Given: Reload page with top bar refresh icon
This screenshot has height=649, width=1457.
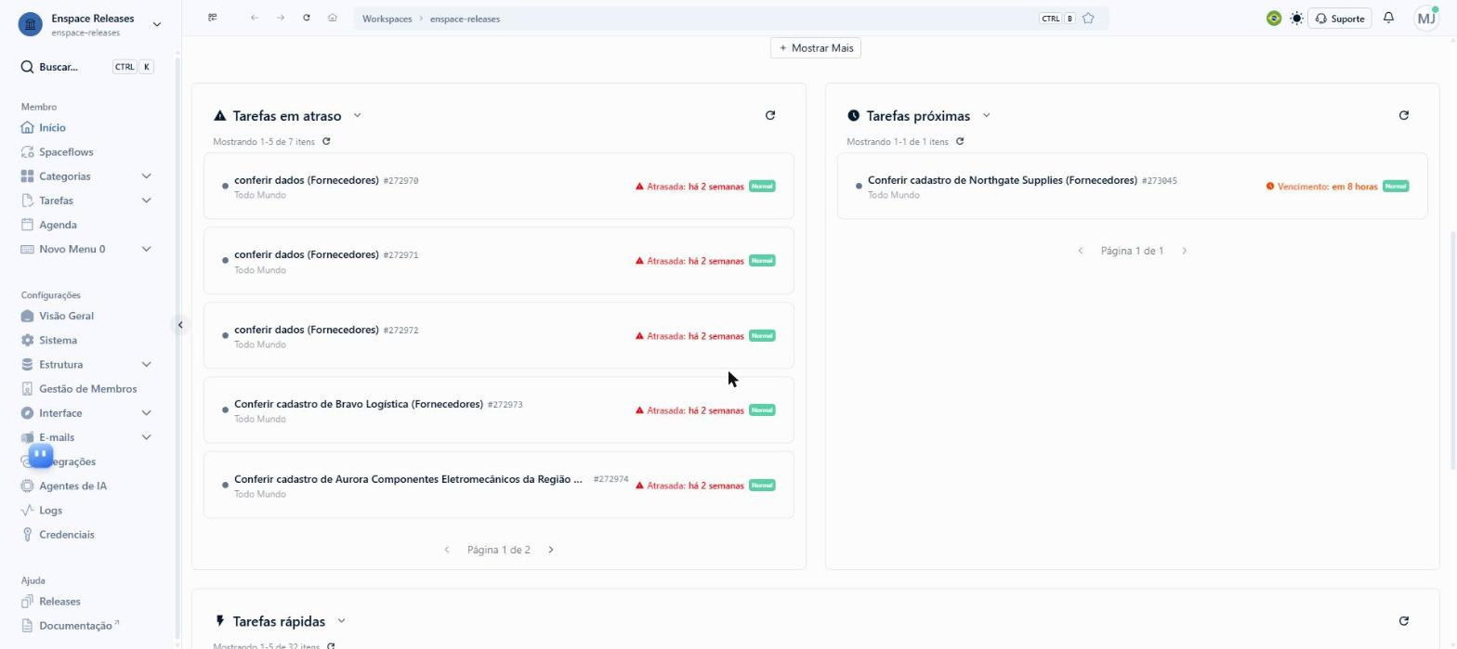Looking at the screenshot, I should (307, 18).
